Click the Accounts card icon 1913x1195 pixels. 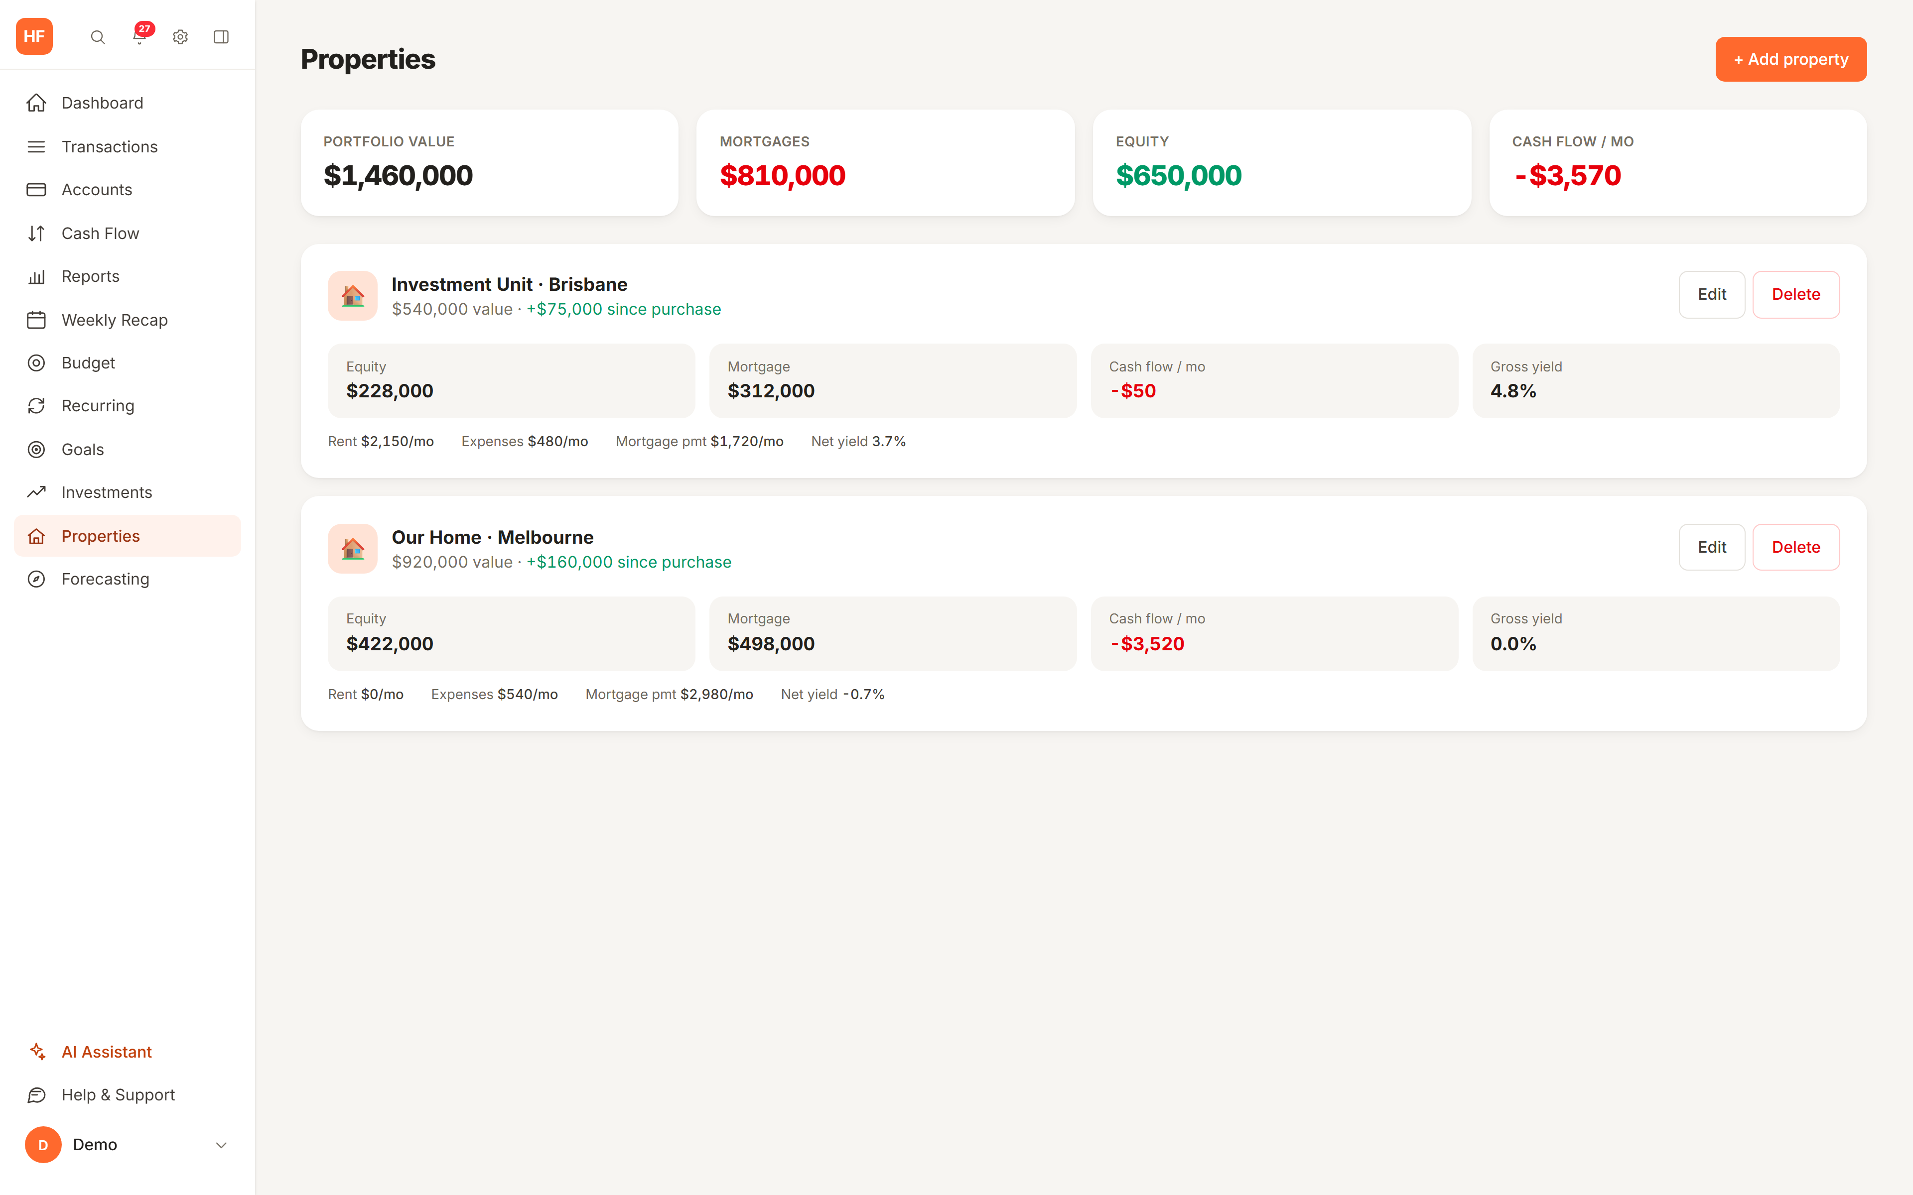(x=36, y=190)
